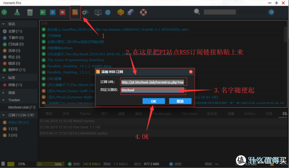The width and height of the screenshot is (289, 168).
Task: Click the green add torrent plus icon
Action: click(x=4, y=12)
